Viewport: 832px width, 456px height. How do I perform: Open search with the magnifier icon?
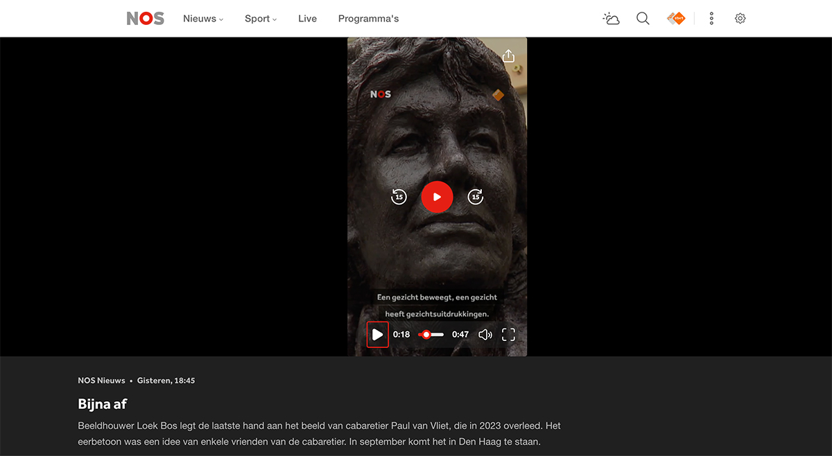point(643,19)
